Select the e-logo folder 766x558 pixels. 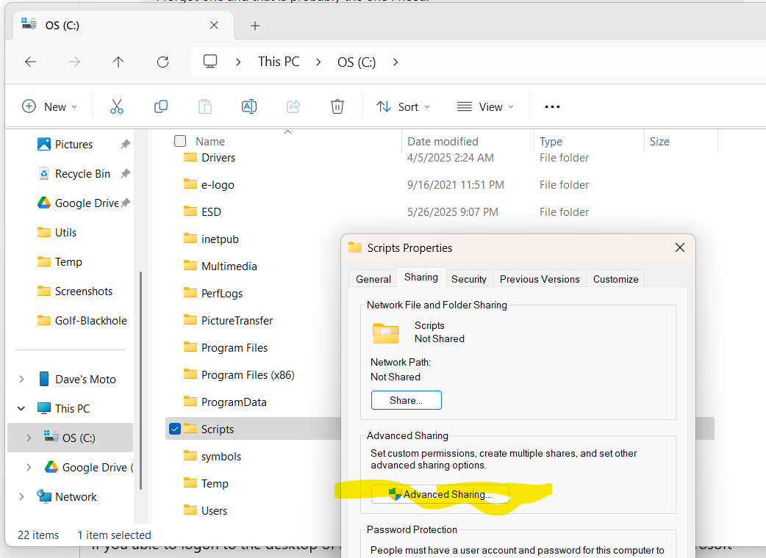pos(218,185)
